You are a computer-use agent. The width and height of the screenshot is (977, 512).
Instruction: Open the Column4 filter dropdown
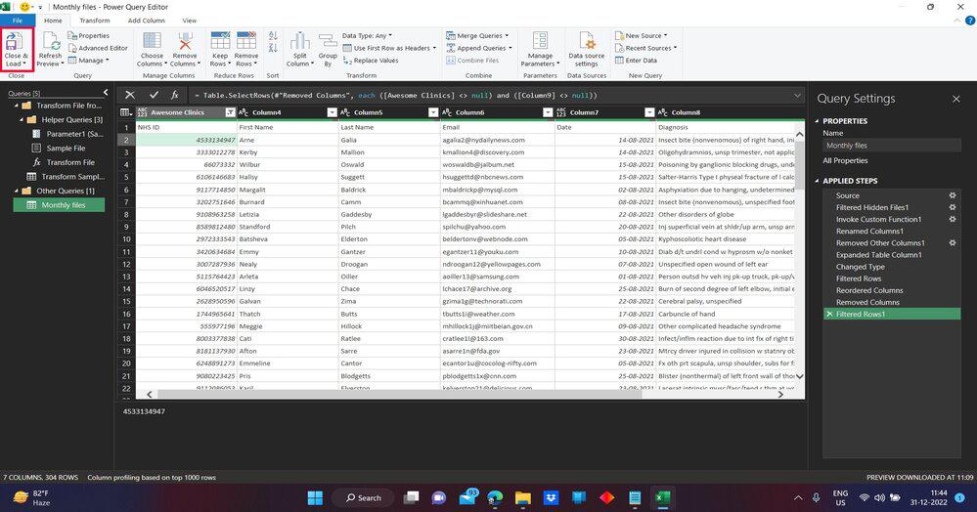pyautogui.click(x=333, y=112)
